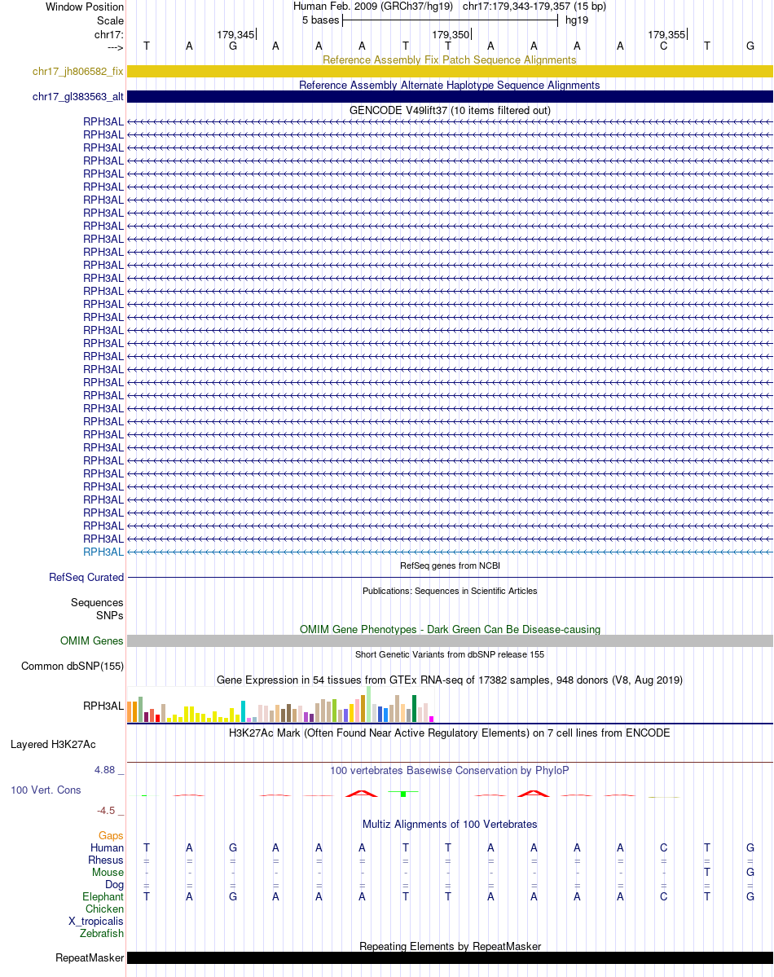Click the C base in the chr17 reference sequence row
This screenshot has height=977, width=774.
[664, 46]
